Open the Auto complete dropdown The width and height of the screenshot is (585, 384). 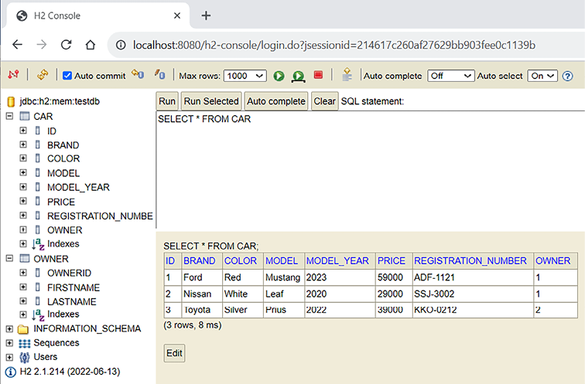(450, 76)
